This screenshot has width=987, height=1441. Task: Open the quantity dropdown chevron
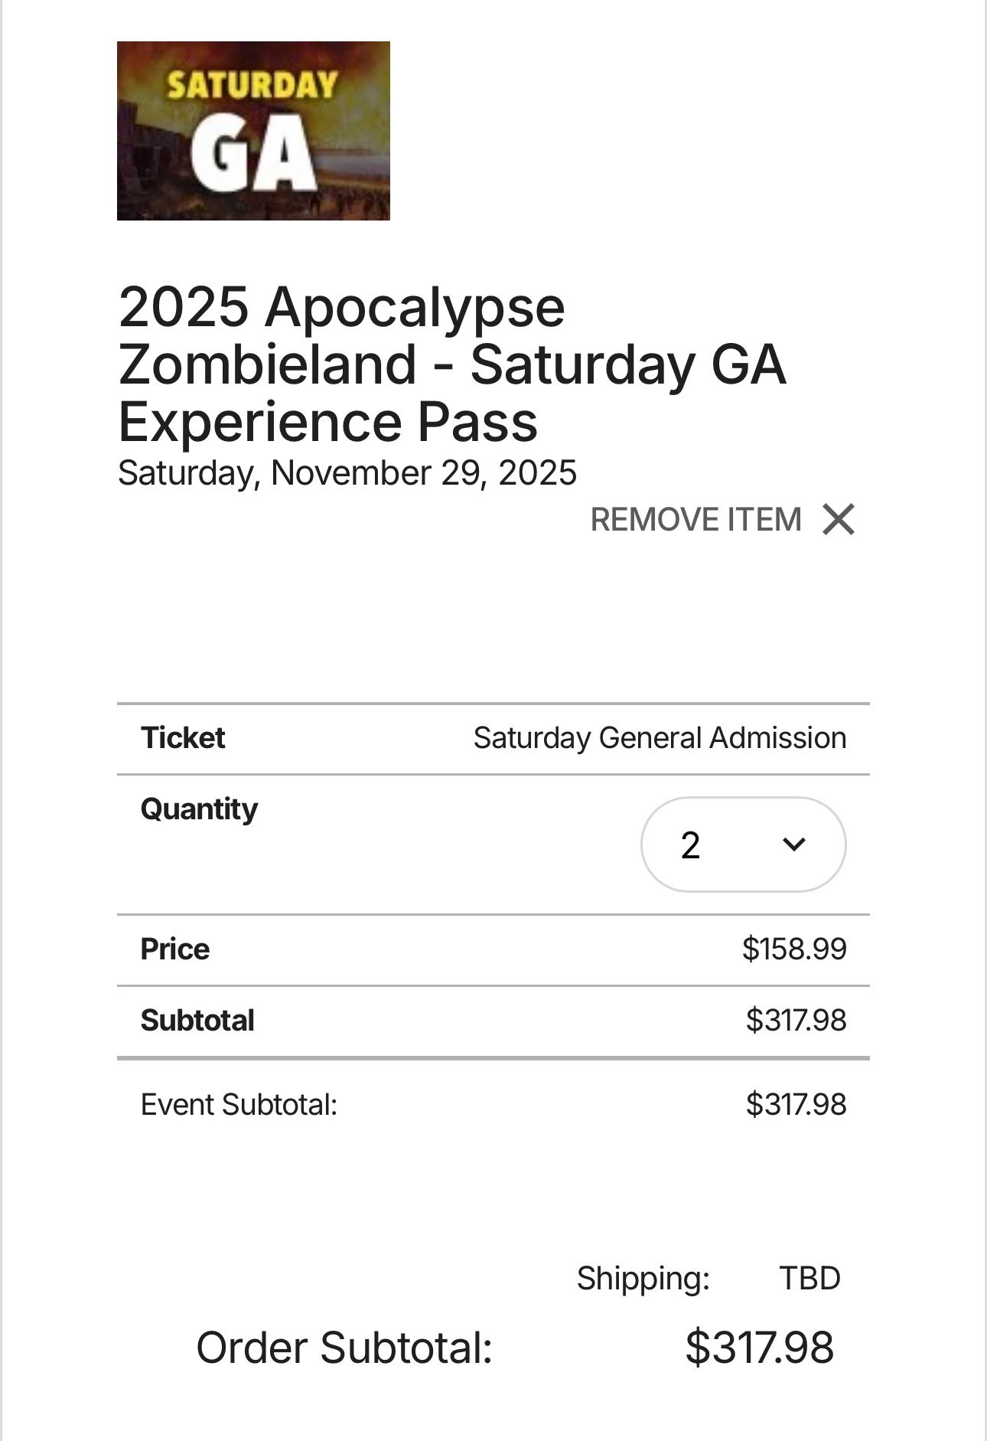click(x=793, y=845)
